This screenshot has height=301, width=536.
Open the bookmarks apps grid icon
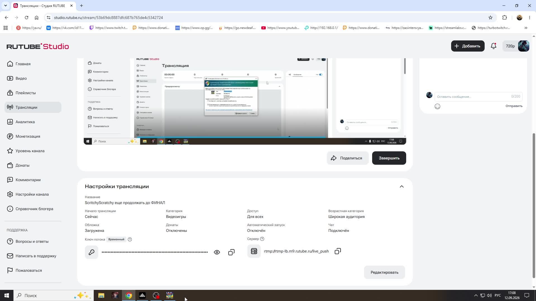6,28
